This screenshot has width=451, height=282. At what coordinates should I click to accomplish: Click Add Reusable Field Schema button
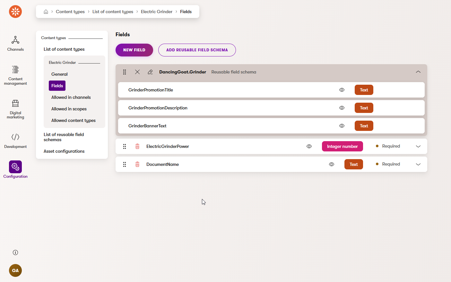tap(197, 50)
